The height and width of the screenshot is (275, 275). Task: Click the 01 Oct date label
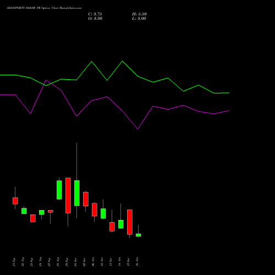(x=76, y=262)
